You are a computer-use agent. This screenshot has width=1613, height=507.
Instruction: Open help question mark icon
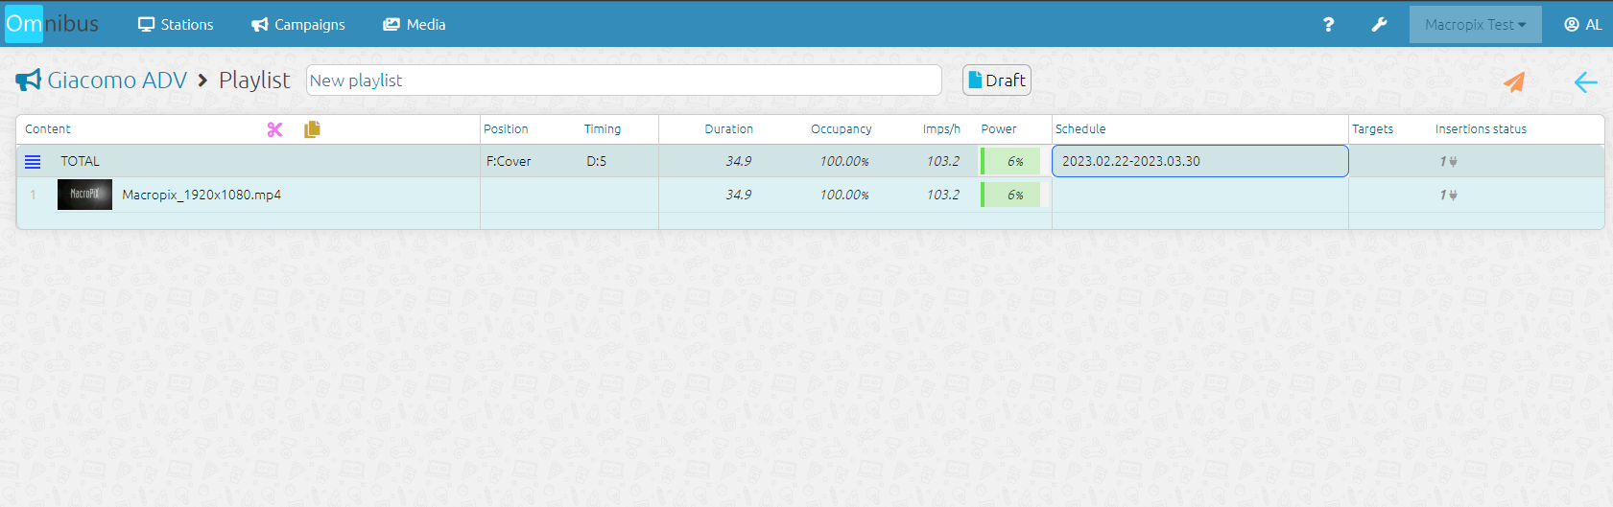1328,25
